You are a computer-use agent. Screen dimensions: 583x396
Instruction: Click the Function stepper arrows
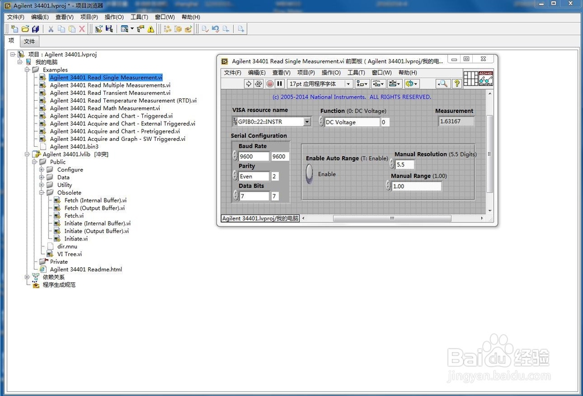click(x=321, y=122)
